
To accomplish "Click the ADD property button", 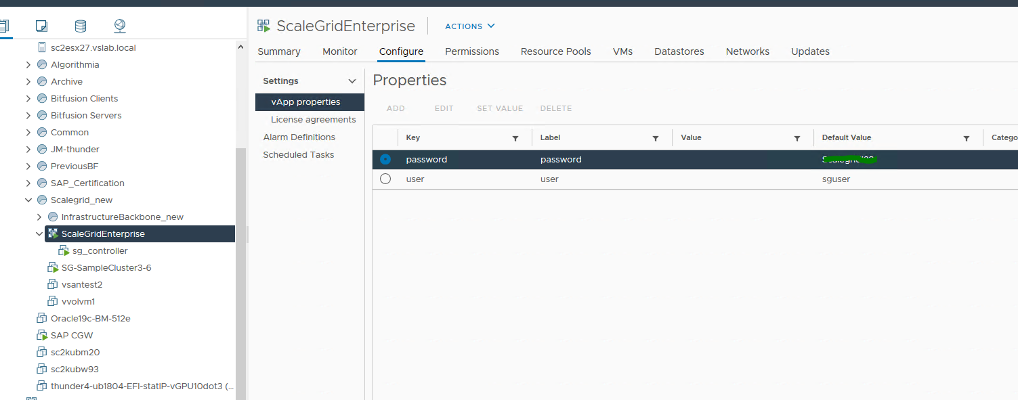I will pos(396,108).
